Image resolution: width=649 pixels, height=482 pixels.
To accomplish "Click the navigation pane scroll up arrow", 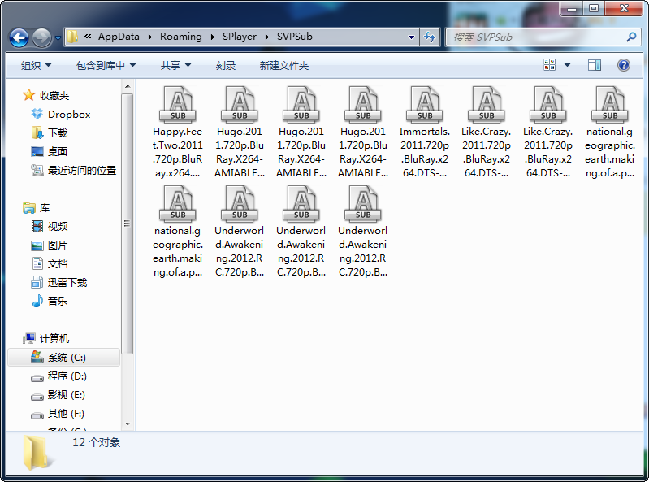I will point(128,86).
